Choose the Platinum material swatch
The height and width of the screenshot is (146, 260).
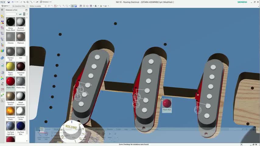pos(21,38)
